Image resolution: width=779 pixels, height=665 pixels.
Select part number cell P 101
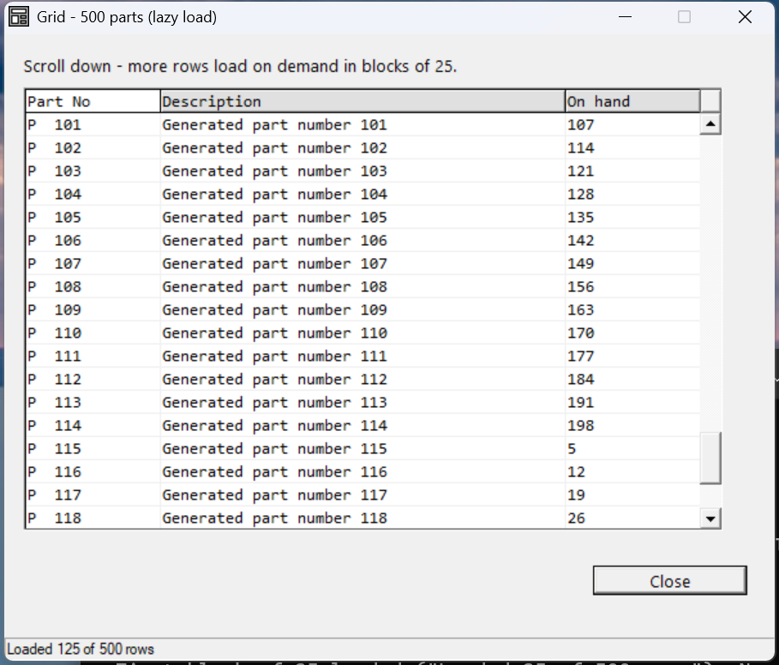coord(93,124)
